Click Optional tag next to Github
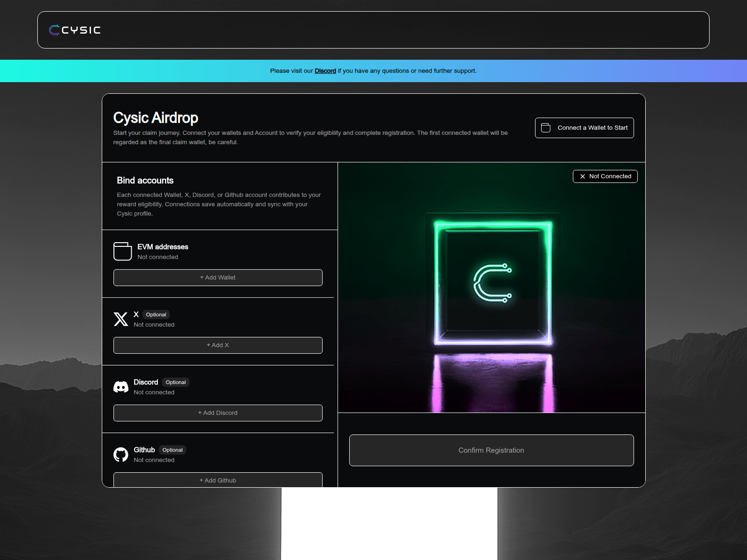 point(172,450)
